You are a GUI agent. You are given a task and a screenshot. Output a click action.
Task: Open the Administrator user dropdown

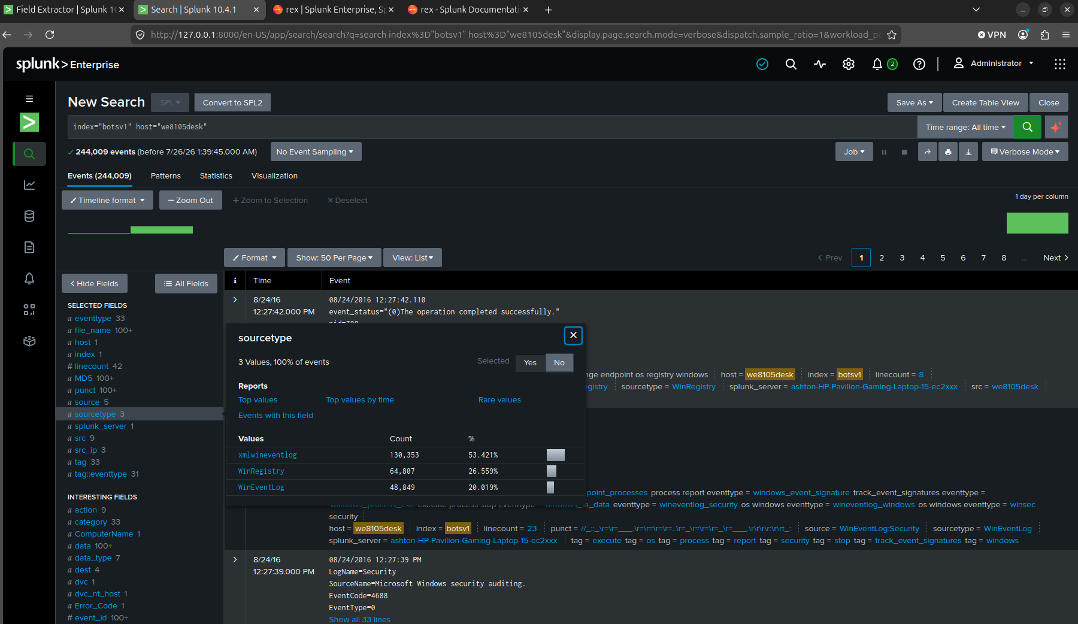point(994,63)
